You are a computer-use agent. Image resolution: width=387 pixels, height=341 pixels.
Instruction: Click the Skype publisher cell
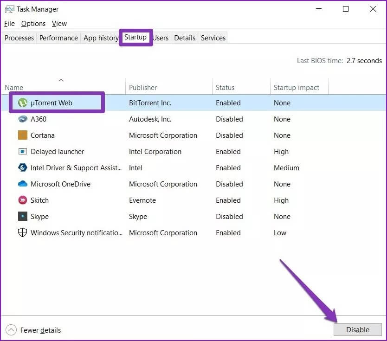(138, 217)
